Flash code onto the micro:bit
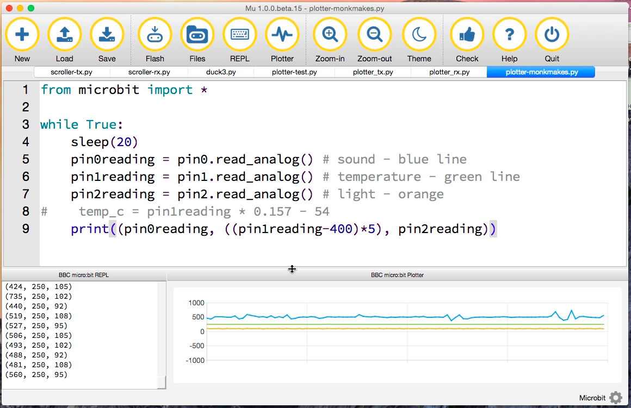This screenshot has height=408, width=631. (155, 35)
